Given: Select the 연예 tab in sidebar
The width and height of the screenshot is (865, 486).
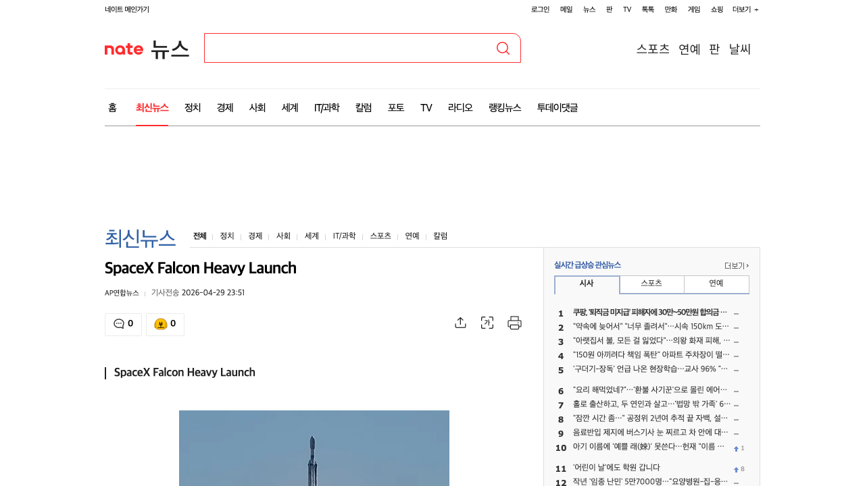Looking at the screenshot, I should pos(716,284).
